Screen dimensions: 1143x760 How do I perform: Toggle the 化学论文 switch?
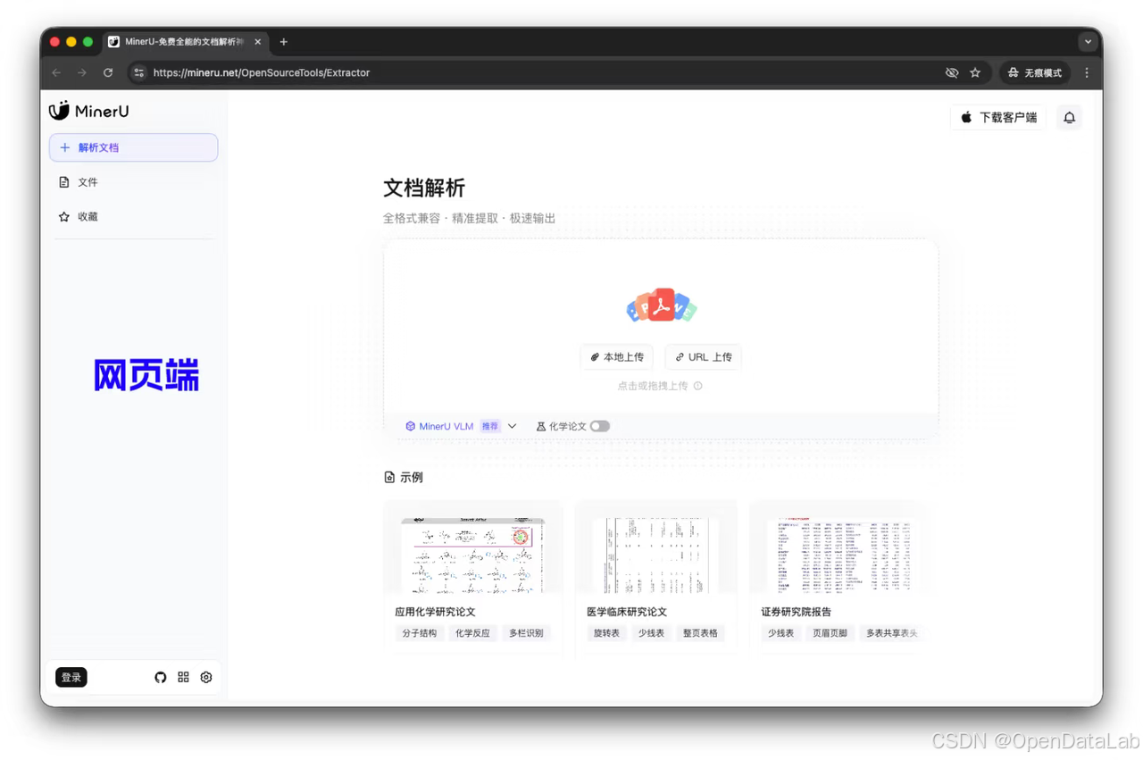(600, 426)
